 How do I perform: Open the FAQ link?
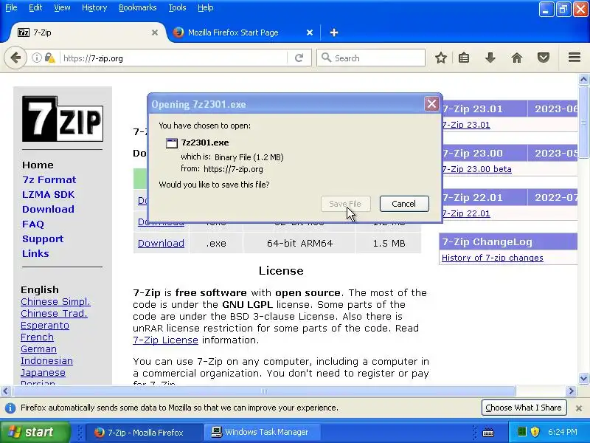(33, 224)
